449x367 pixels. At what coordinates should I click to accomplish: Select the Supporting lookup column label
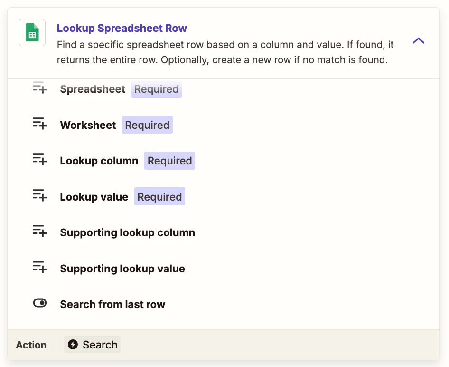[x=127, y=232]
